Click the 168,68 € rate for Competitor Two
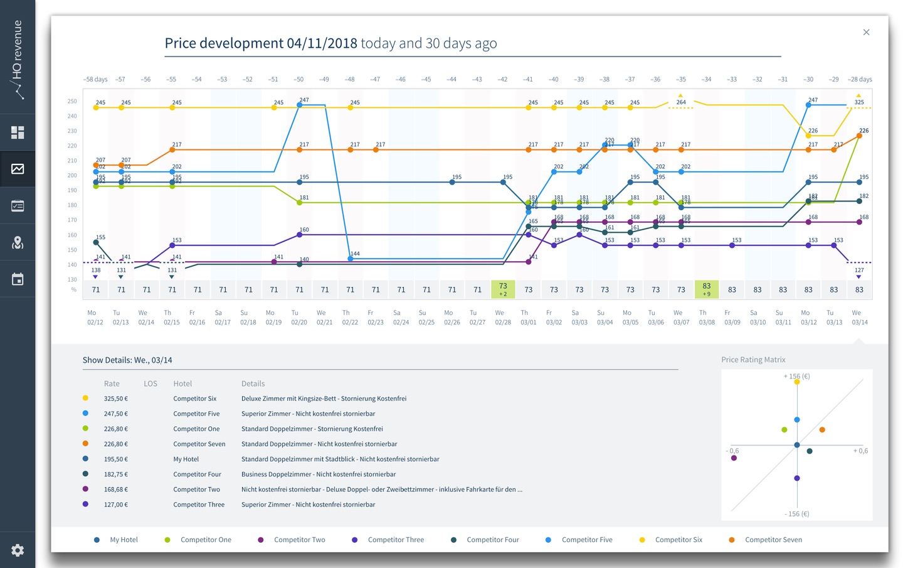Viewport: 908px width, 568px height. point(116,490)
